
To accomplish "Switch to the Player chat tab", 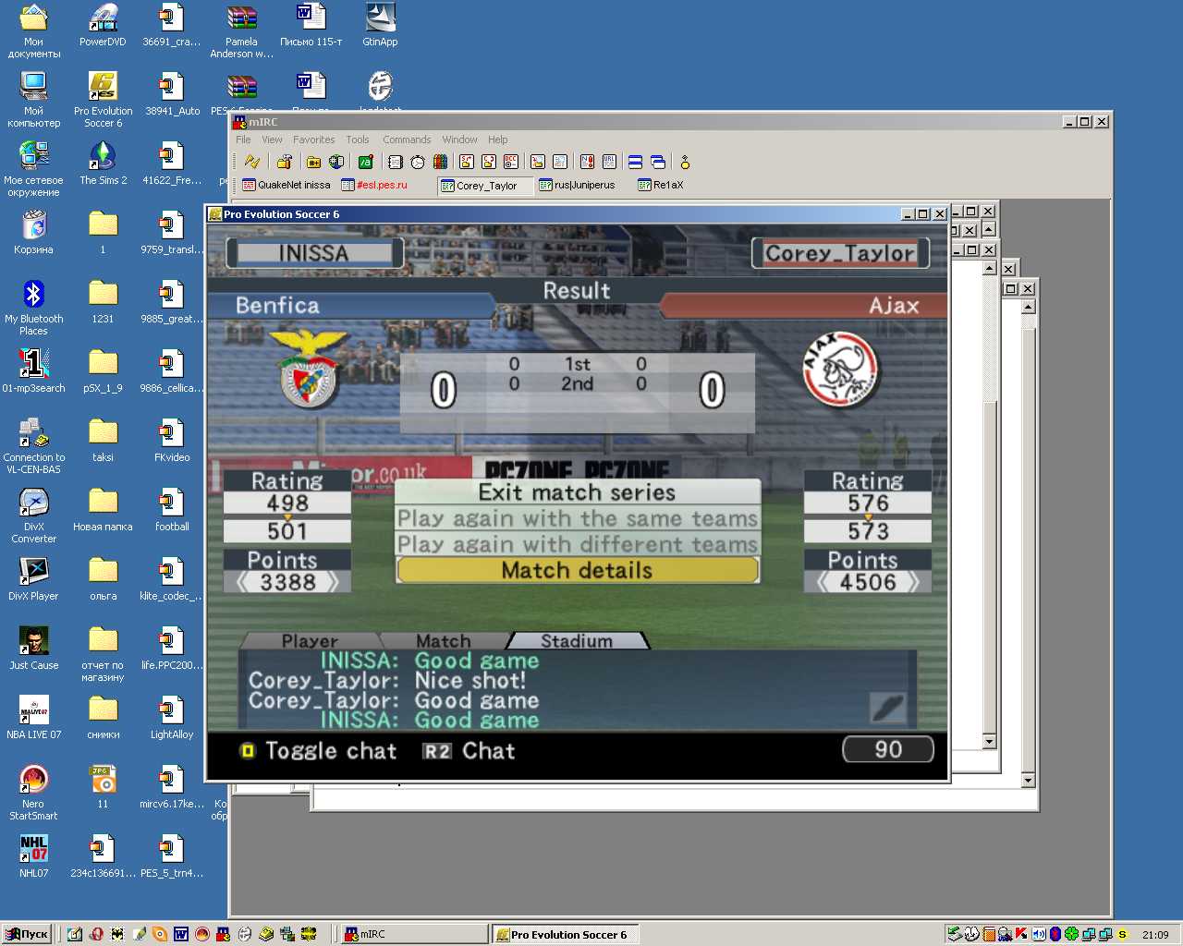I will click(310, 641).
